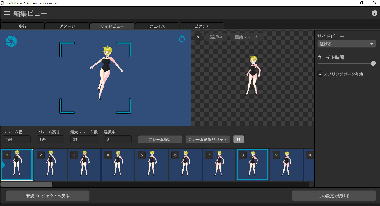The height and width of the screenshot is (206, 380).
Task: Open the サイドビュー motion dropdown showing 逃げる
Action: [x=346, y=44]
